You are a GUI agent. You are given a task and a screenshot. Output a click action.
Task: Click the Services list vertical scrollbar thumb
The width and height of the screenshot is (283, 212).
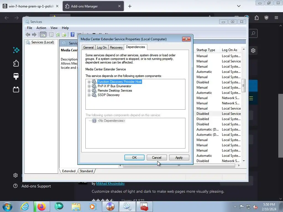point(244,86)
